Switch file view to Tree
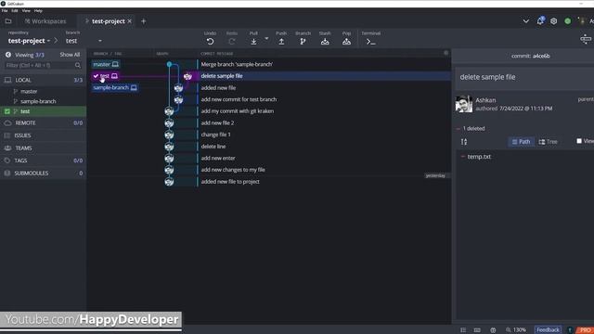594x334 pixels. 548,142
